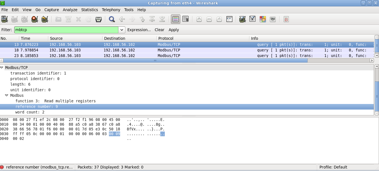Collapse the Modbus/TCP tree node

(2, 68)
